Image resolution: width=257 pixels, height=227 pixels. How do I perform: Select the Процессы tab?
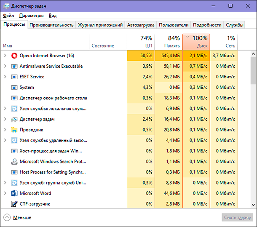click(x=14, y=24)
